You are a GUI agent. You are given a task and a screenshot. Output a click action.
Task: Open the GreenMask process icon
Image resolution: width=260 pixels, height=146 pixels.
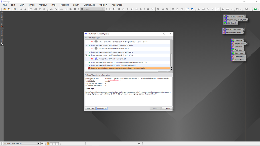point(238,57)
